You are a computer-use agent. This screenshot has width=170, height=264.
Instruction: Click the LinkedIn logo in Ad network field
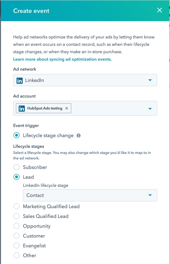click(x=20, y=81)
